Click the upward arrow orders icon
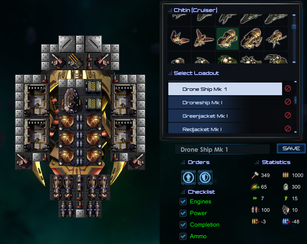Screen dimensions: 307x244 [188, 177]
